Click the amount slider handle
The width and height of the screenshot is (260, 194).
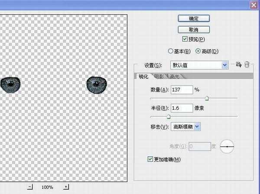[207, 98]
